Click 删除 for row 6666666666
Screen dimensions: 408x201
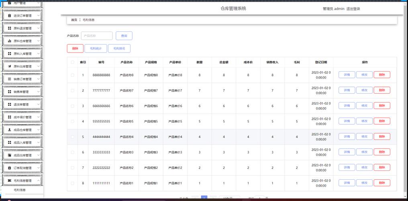pyautogui.click(x=382, y=105)
